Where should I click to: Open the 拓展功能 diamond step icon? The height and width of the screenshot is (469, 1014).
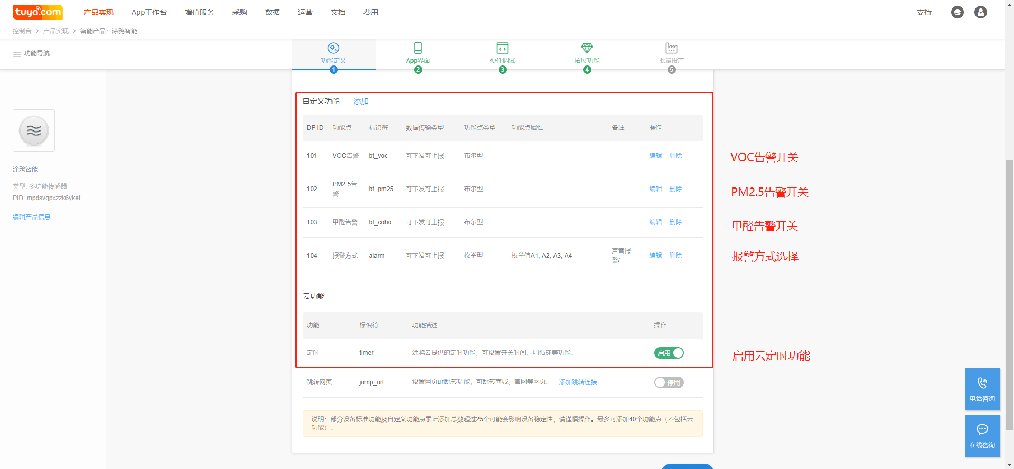[x=587, y=48]
